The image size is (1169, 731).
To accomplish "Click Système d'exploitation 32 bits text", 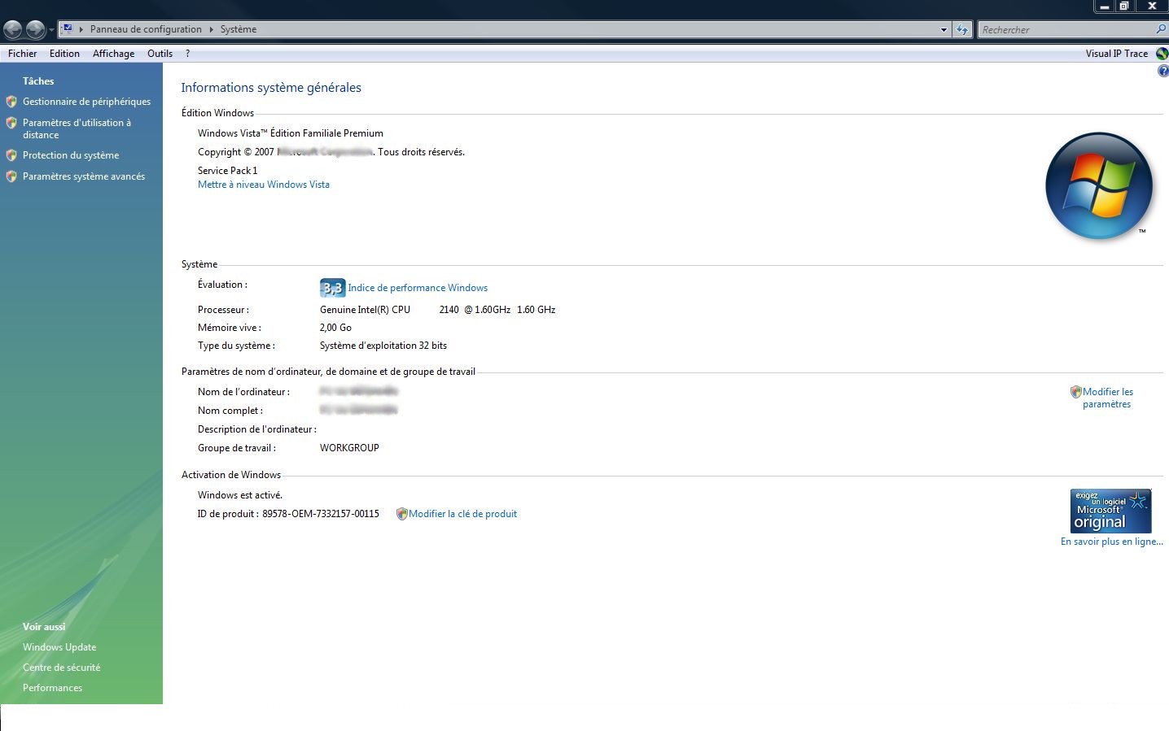I will [383, 346].
